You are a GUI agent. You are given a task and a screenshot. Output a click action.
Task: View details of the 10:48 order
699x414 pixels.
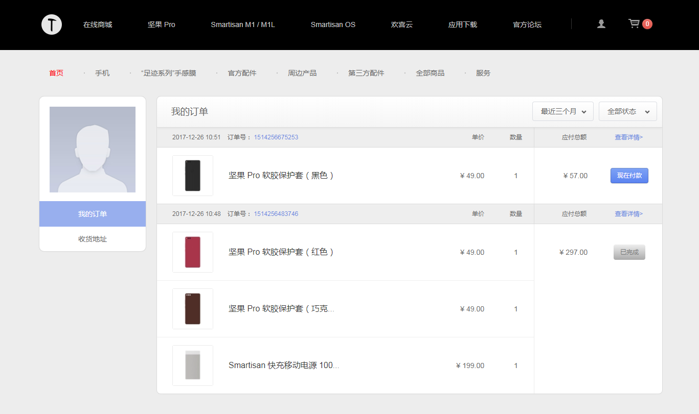[x=629, y=214]
